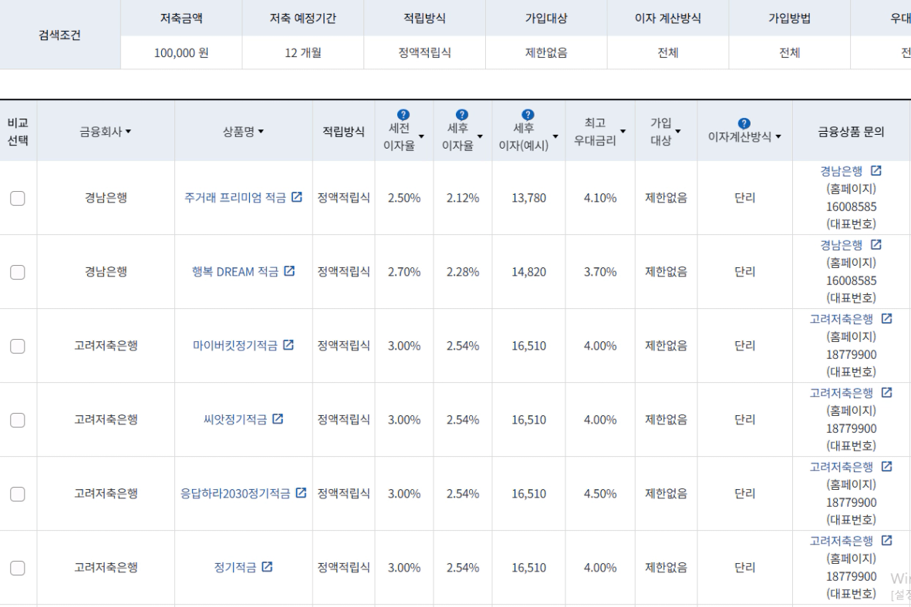
Task: Click 고려저축은행 homepage icon in 마이버킷정기적금 row
Action: point(886,319)
